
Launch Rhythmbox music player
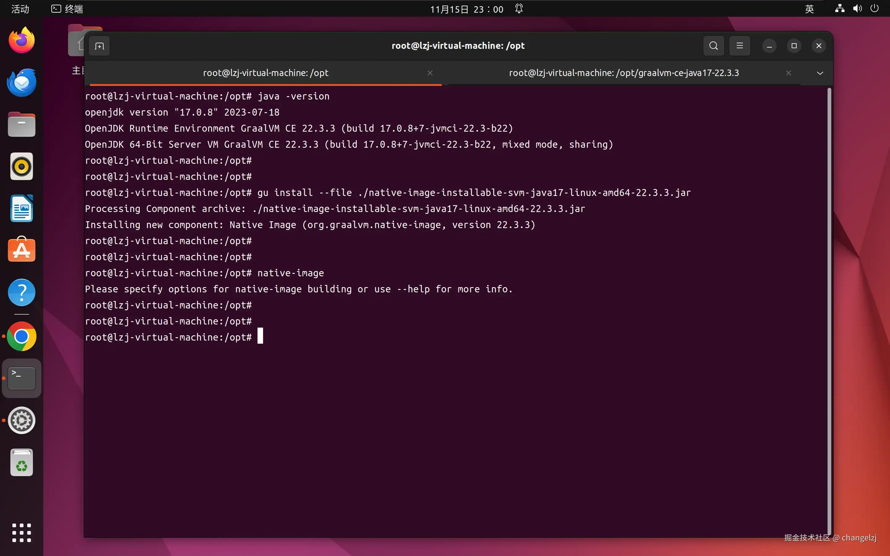click(x=22, y=167)
